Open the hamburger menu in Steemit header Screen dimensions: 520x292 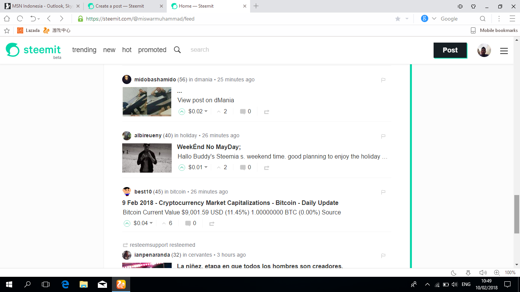tap(504, 50)
